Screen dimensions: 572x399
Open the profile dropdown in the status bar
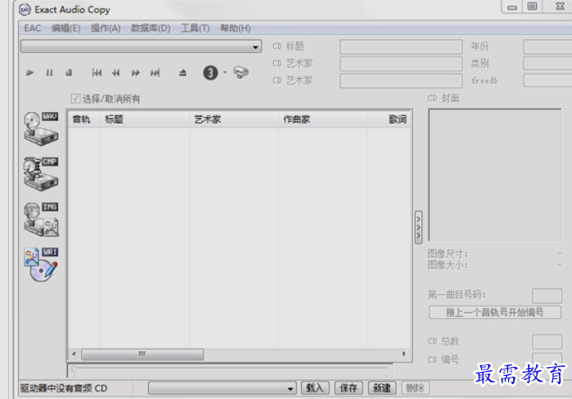click(x=221, y=388)
